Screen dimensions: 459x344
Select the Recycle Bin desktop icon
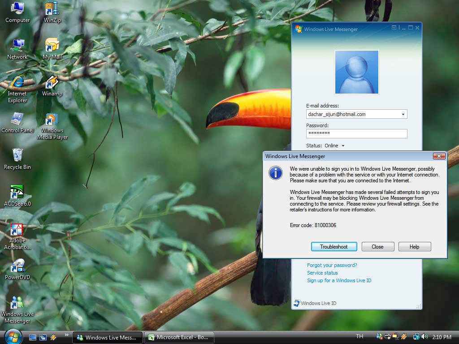(x=17, y=159)
